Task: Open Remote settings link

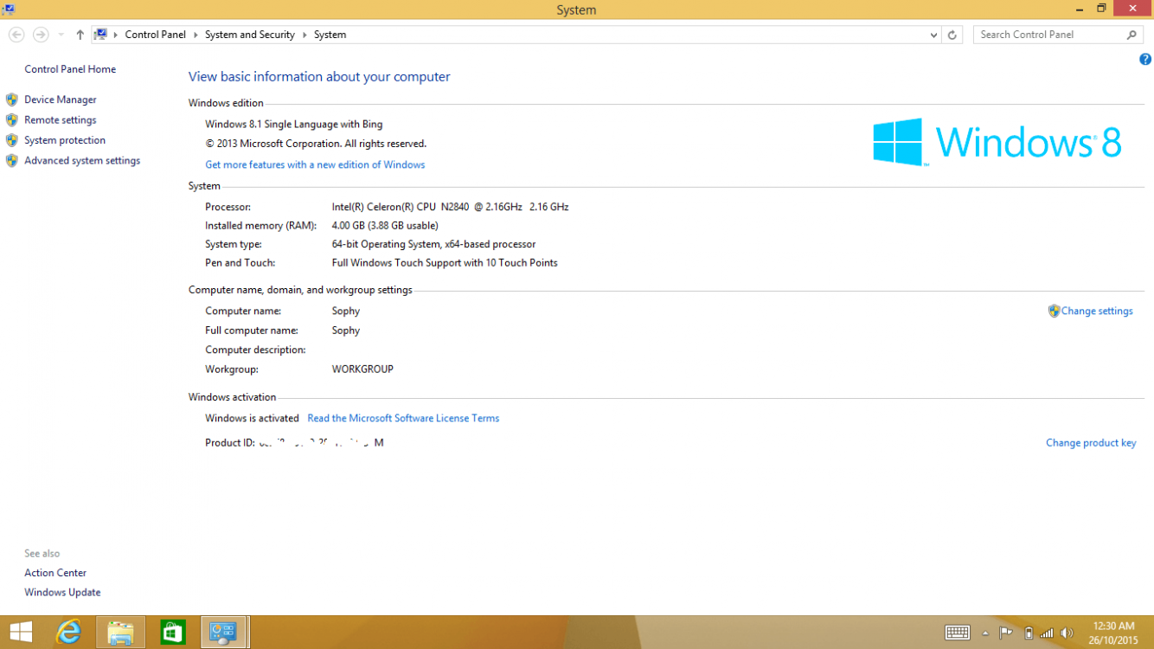Action: 61,120
